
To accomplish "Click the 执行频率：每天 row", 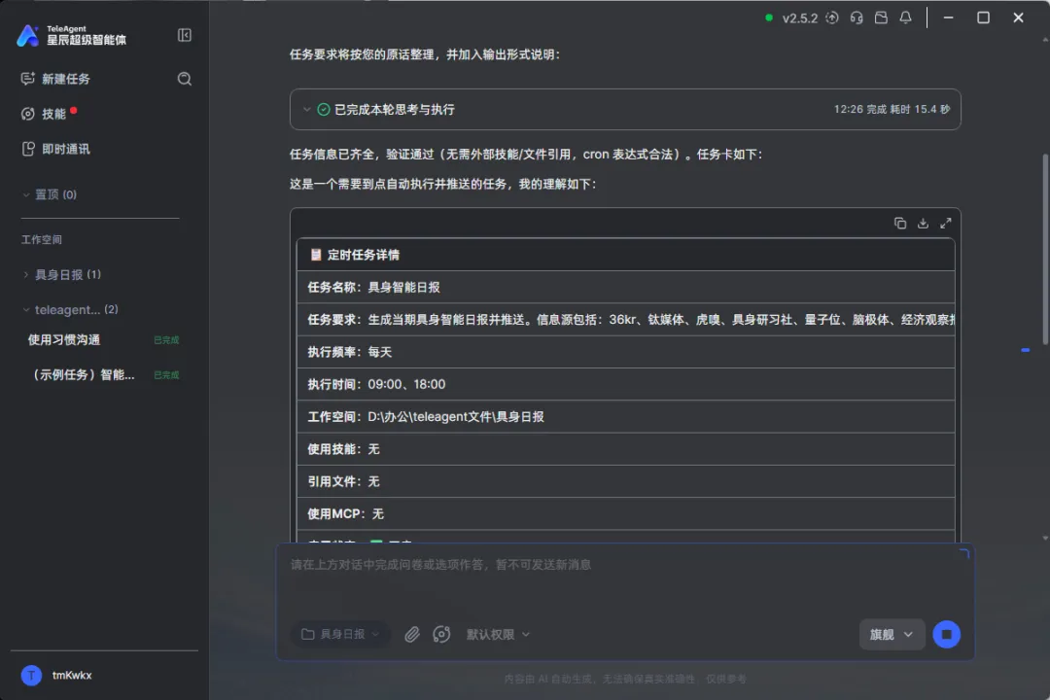I will pos(625,352).
